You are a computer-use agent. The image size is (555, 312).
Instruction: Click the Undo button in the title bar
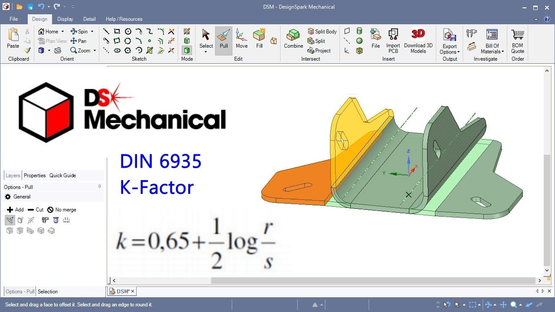41,7
